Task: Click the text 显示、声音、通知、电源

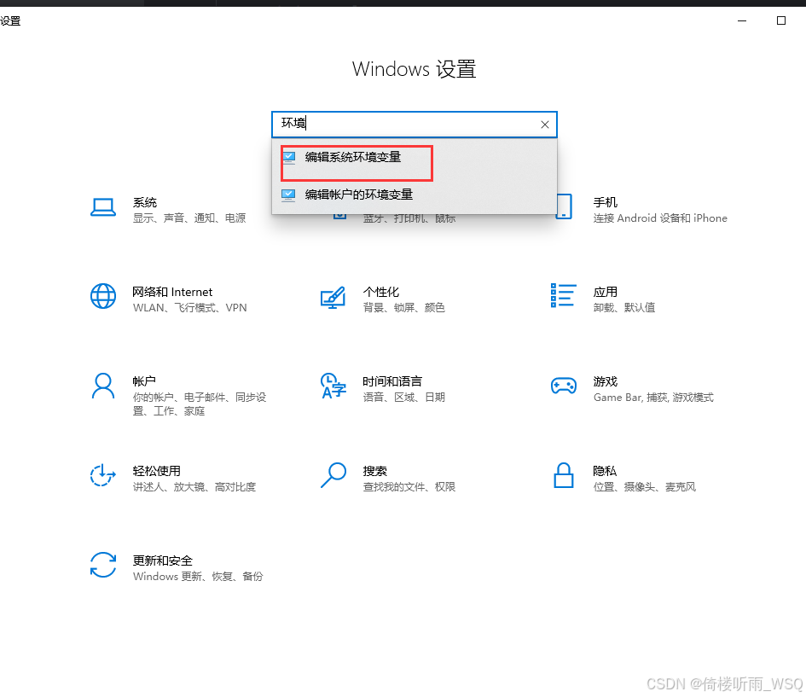Action: tap(189, 218)
